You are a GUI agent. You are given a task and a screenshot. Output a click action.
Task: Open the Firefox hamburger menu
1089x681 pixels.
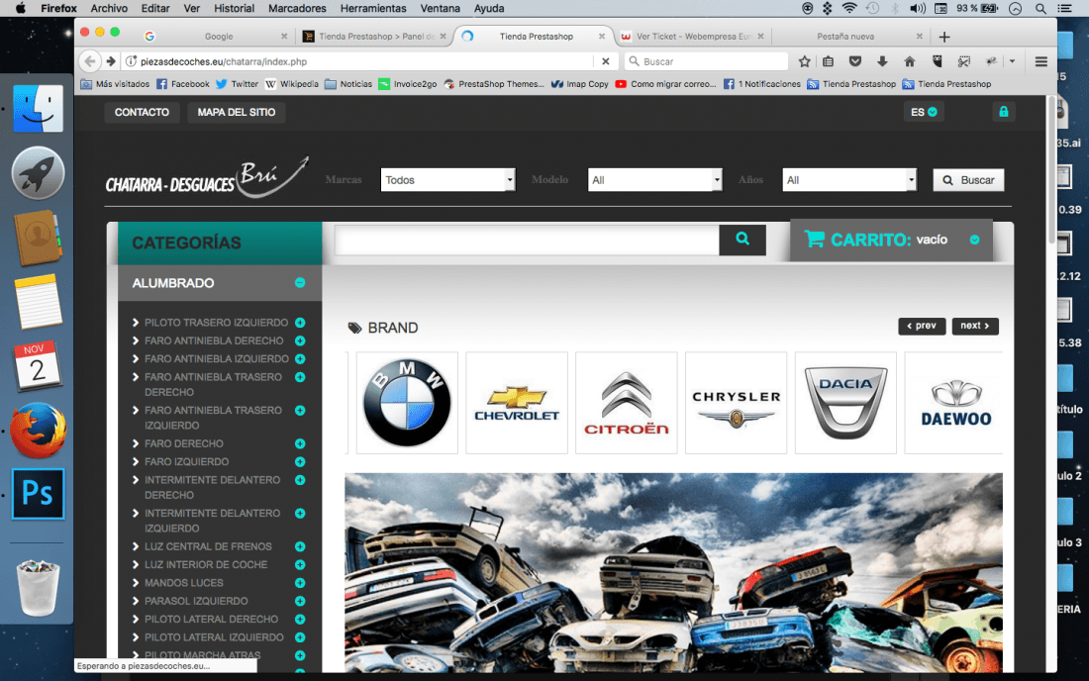click(x=1041, y=61)
